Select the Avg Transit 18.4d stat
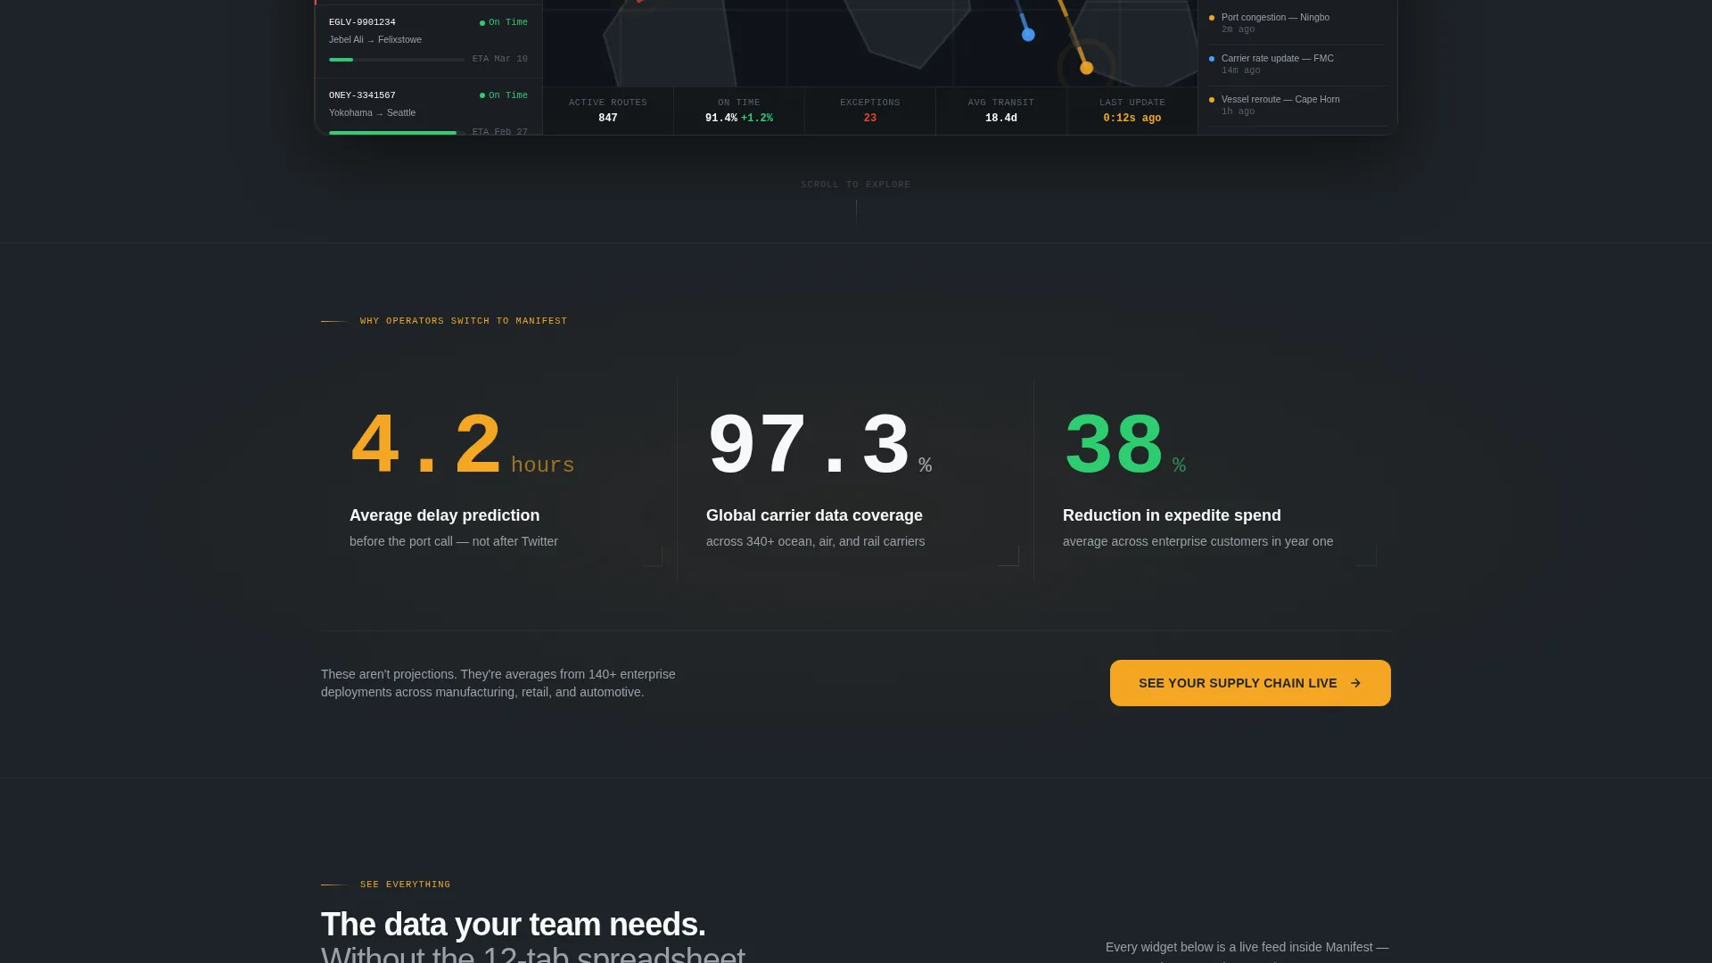This screenshot has height=963, width=1712. pyautogui.click(x=1001, y=111)
